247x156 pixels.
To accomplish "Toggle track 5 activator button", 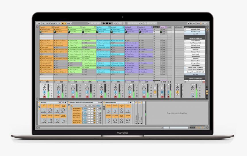I will click(101, 92).
